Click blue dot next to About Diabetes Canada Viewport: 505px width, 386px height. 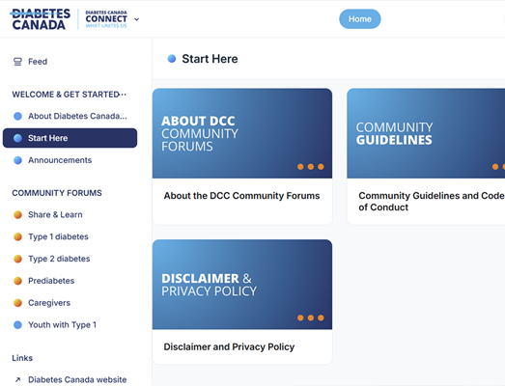click(x=17, y=116)
